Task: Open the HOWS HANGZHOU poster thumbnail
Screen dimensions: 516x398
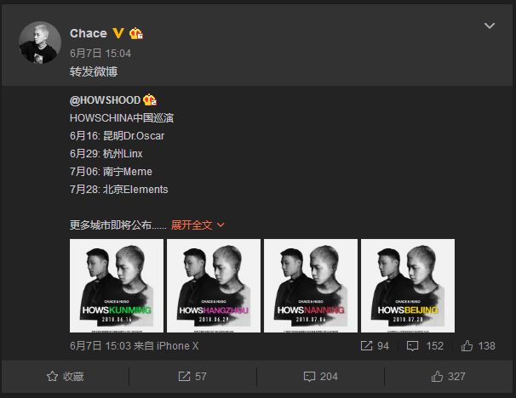Action: click(214, 286)
